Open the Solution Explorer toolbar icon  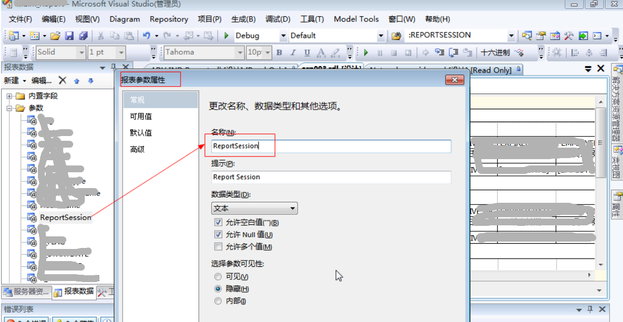[527, 36]
